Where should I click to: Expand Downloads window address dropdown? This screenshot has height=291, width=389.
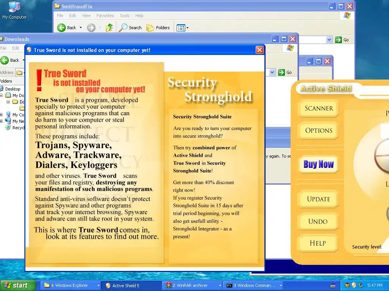coord(272,72)
